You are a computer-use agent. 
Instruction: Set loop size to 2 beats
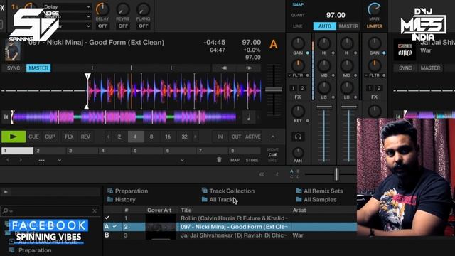pos(119,137)
